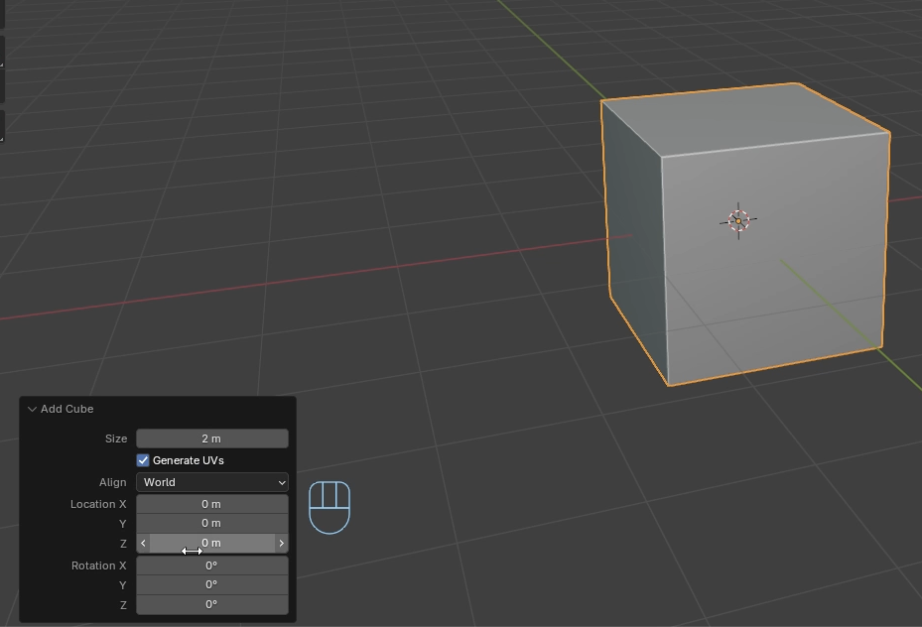Decrease Location Z with left arrow
The width and height of the screenshot is (922, 627).
click(143, 543)
